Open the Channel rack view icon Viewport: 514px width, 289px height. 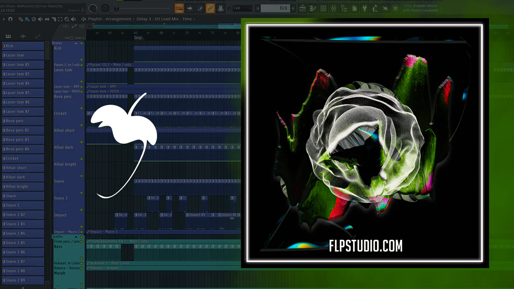(x=323, y=8)
